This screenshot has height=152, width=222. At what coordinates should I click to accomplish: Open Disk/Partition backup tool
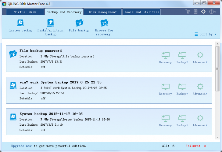50,28
